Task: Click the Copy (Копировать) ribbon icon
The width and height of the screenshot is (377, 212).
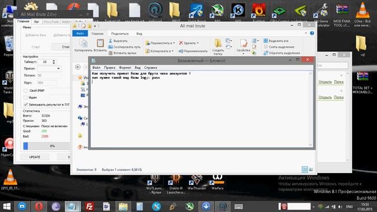Action: tap(84, 43)
